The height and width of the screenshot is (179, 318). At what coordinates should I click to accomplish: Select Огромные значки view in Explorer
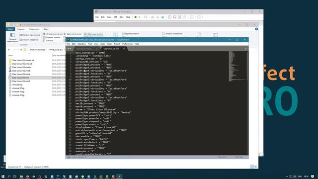[x=53, y=34]
